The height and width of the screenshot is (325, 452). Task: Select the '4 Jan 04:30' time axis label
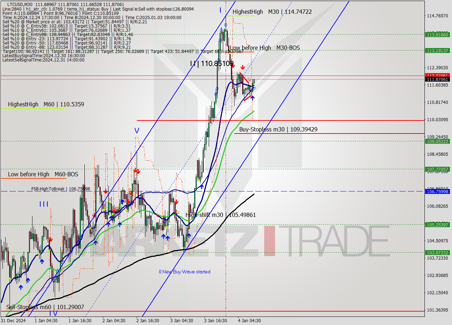[x=249, y=321]
